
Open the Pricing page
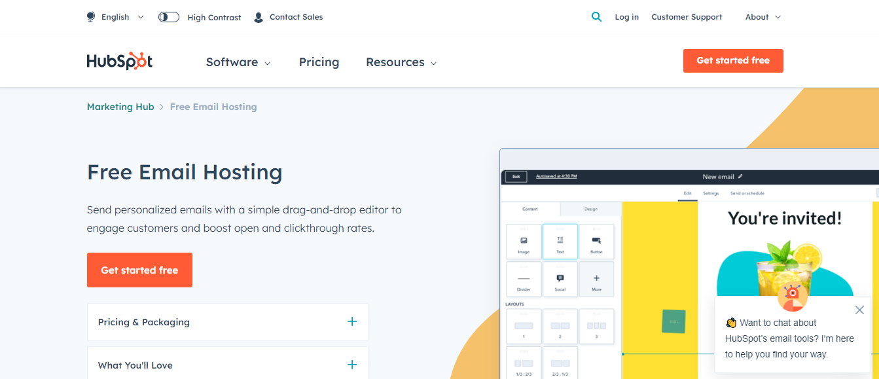(x=319, y=62)
